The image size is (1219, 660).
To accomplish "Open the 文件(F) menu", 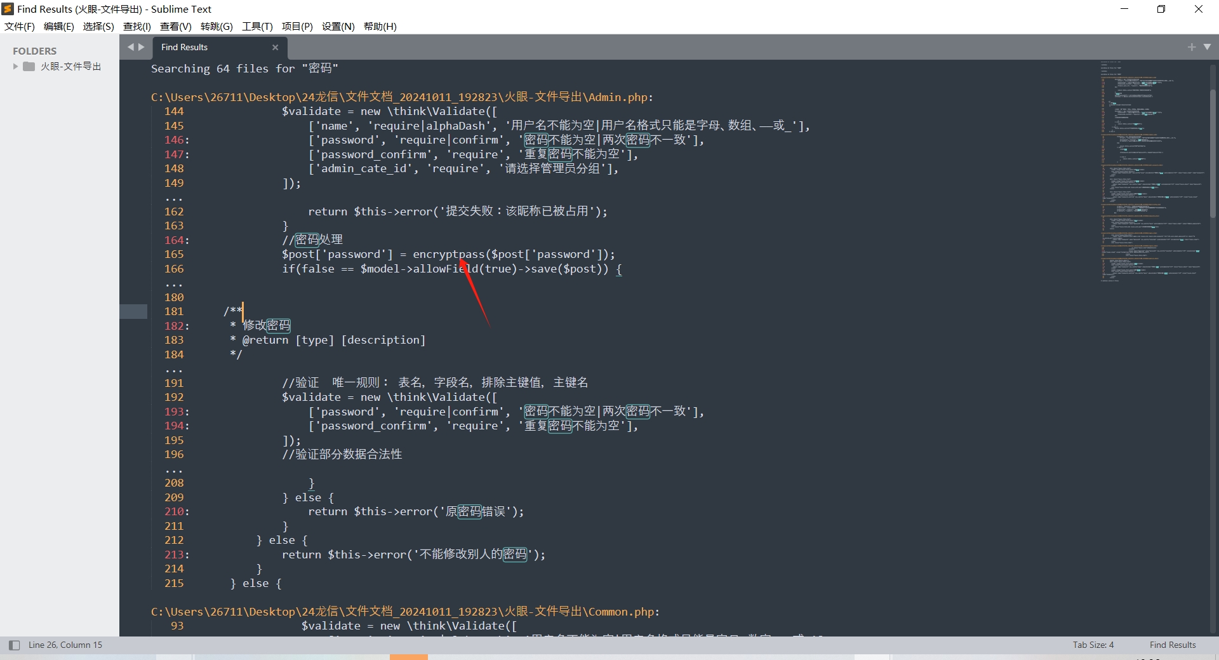I will pyautogui.click(x=20, y=26).
